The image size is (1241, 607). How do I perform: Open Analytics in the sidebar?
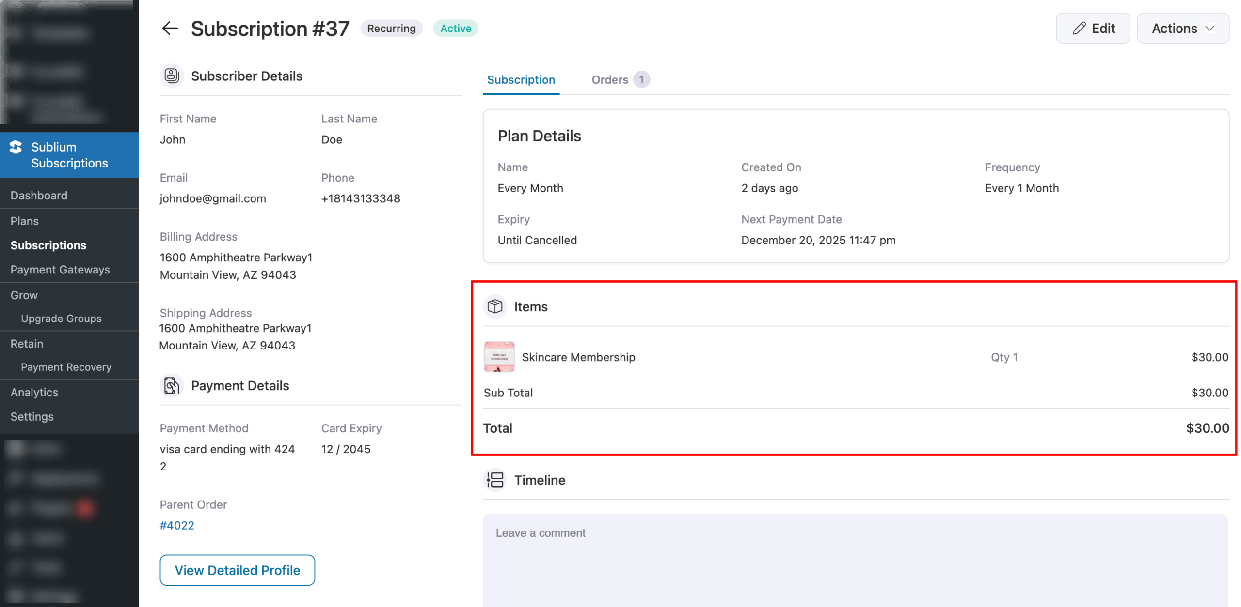(x=34, y=393)
